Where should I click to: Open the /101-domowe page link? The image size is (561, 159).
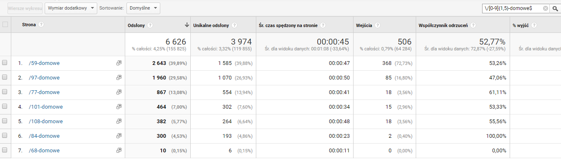click(x=46, y=107)
